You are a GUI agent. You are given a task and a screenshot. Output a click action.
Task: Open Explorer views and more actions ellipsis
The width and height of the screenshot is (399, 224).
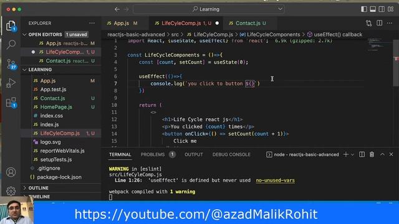click(x=92, y=23)
